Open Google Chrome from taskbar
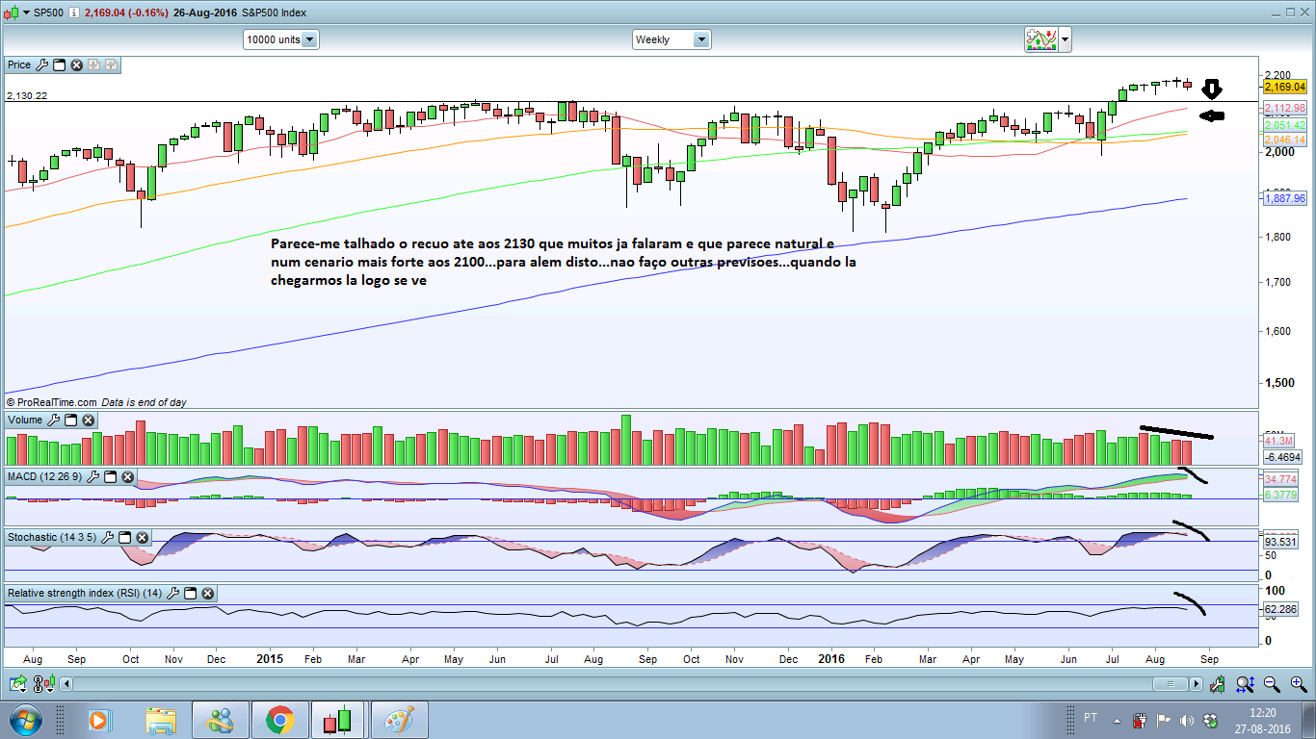 [280, 720]
